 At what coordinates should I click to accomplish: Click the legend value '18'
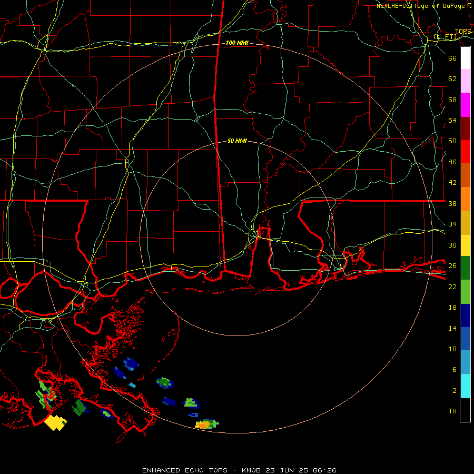[452, 308]
